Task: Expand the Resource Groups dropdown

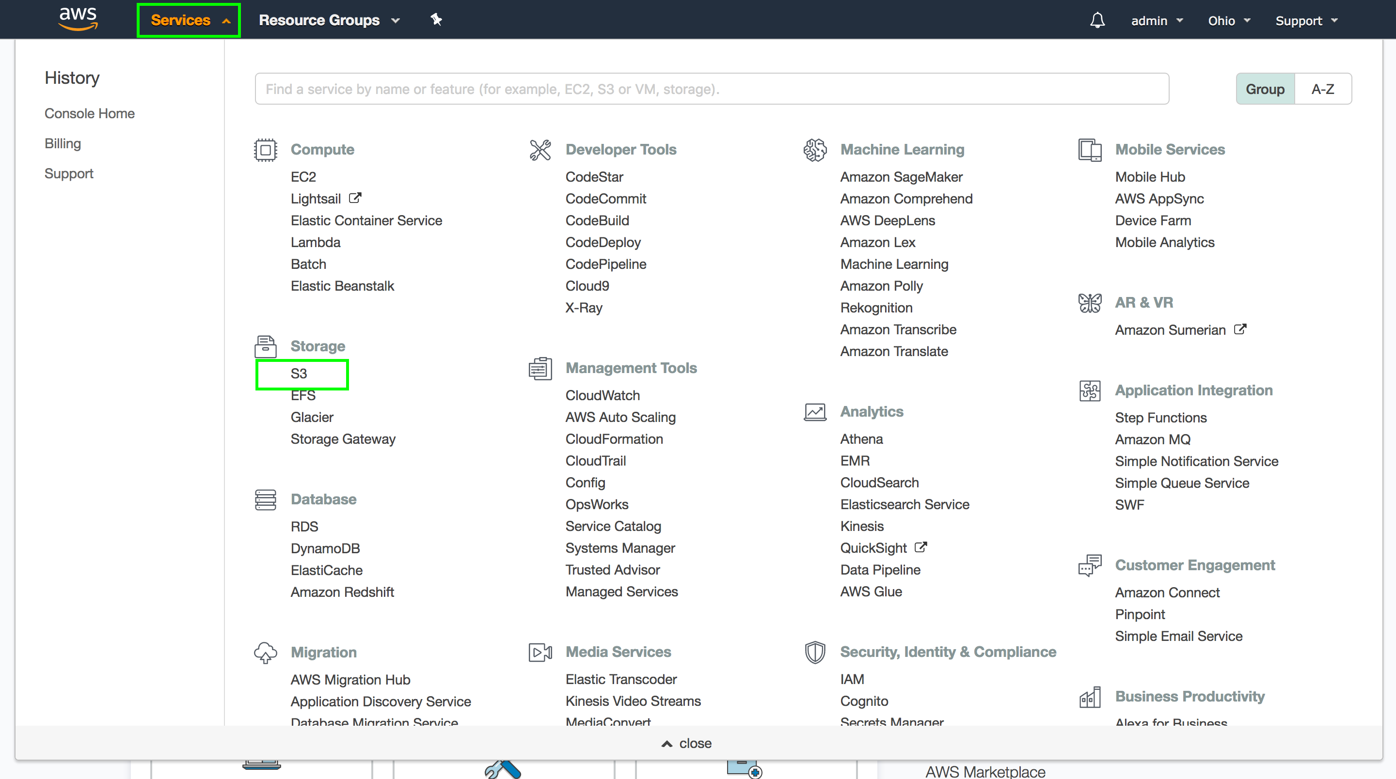Action: [329, 20]
